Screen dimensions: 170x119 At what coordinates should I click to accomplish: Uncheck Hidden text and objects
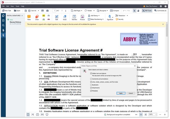pyautogui.click(x=91, y=73)
